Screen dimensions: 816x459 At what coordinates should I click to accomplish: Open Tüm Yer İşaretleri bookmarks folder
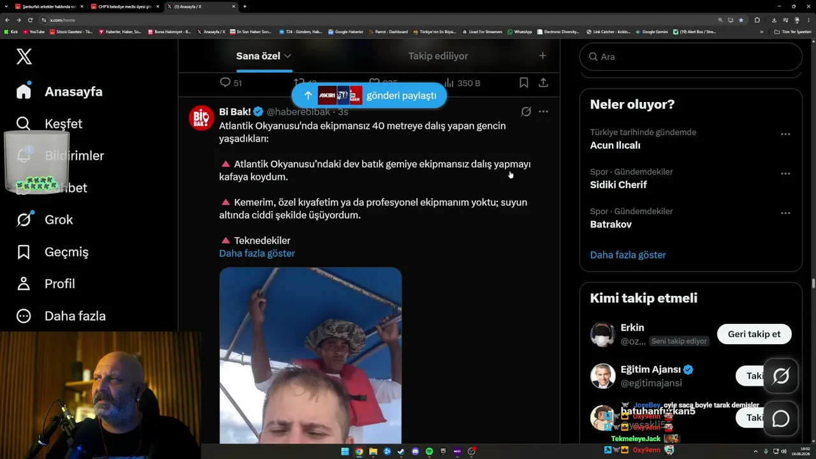click(x=793, y=32)
